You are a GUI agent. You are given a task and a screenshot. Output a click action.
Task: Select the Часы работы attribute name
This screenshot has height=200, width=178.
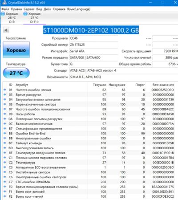25,114
